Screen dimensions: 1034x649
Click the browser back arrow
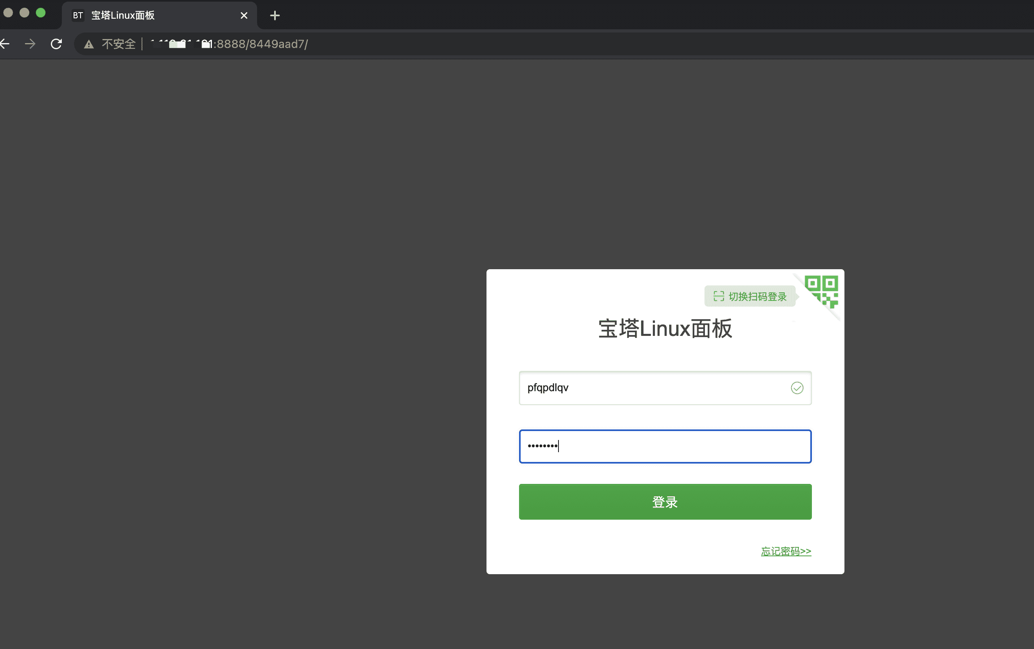(x=5, y=44)
